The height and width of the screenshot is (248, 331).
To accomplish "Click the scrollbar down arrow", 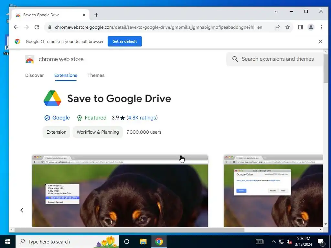I will pos(326,224).
